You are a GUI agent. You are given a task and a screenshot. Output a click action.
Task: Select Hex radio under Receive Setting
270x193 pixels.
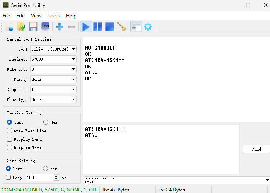click(46, 122)
